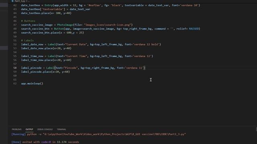257x144 pixels.
Task: Click label_pincode variable on line 58
Action: coord(31,68)
